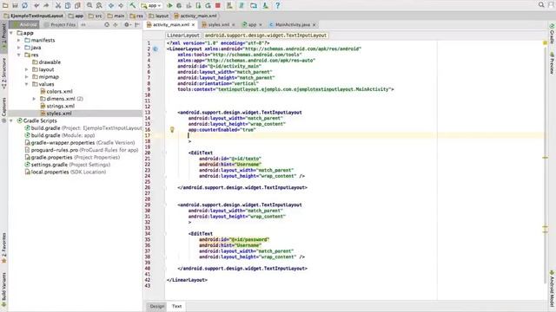Expand the java folder arrow
This screenshot has height=312, width=556.
19,48
